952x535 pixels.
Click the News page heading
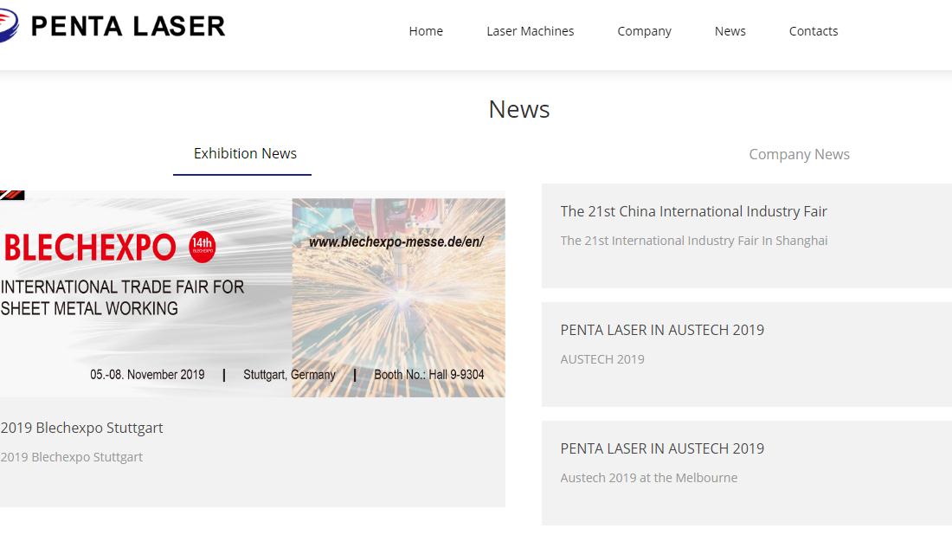519,109
